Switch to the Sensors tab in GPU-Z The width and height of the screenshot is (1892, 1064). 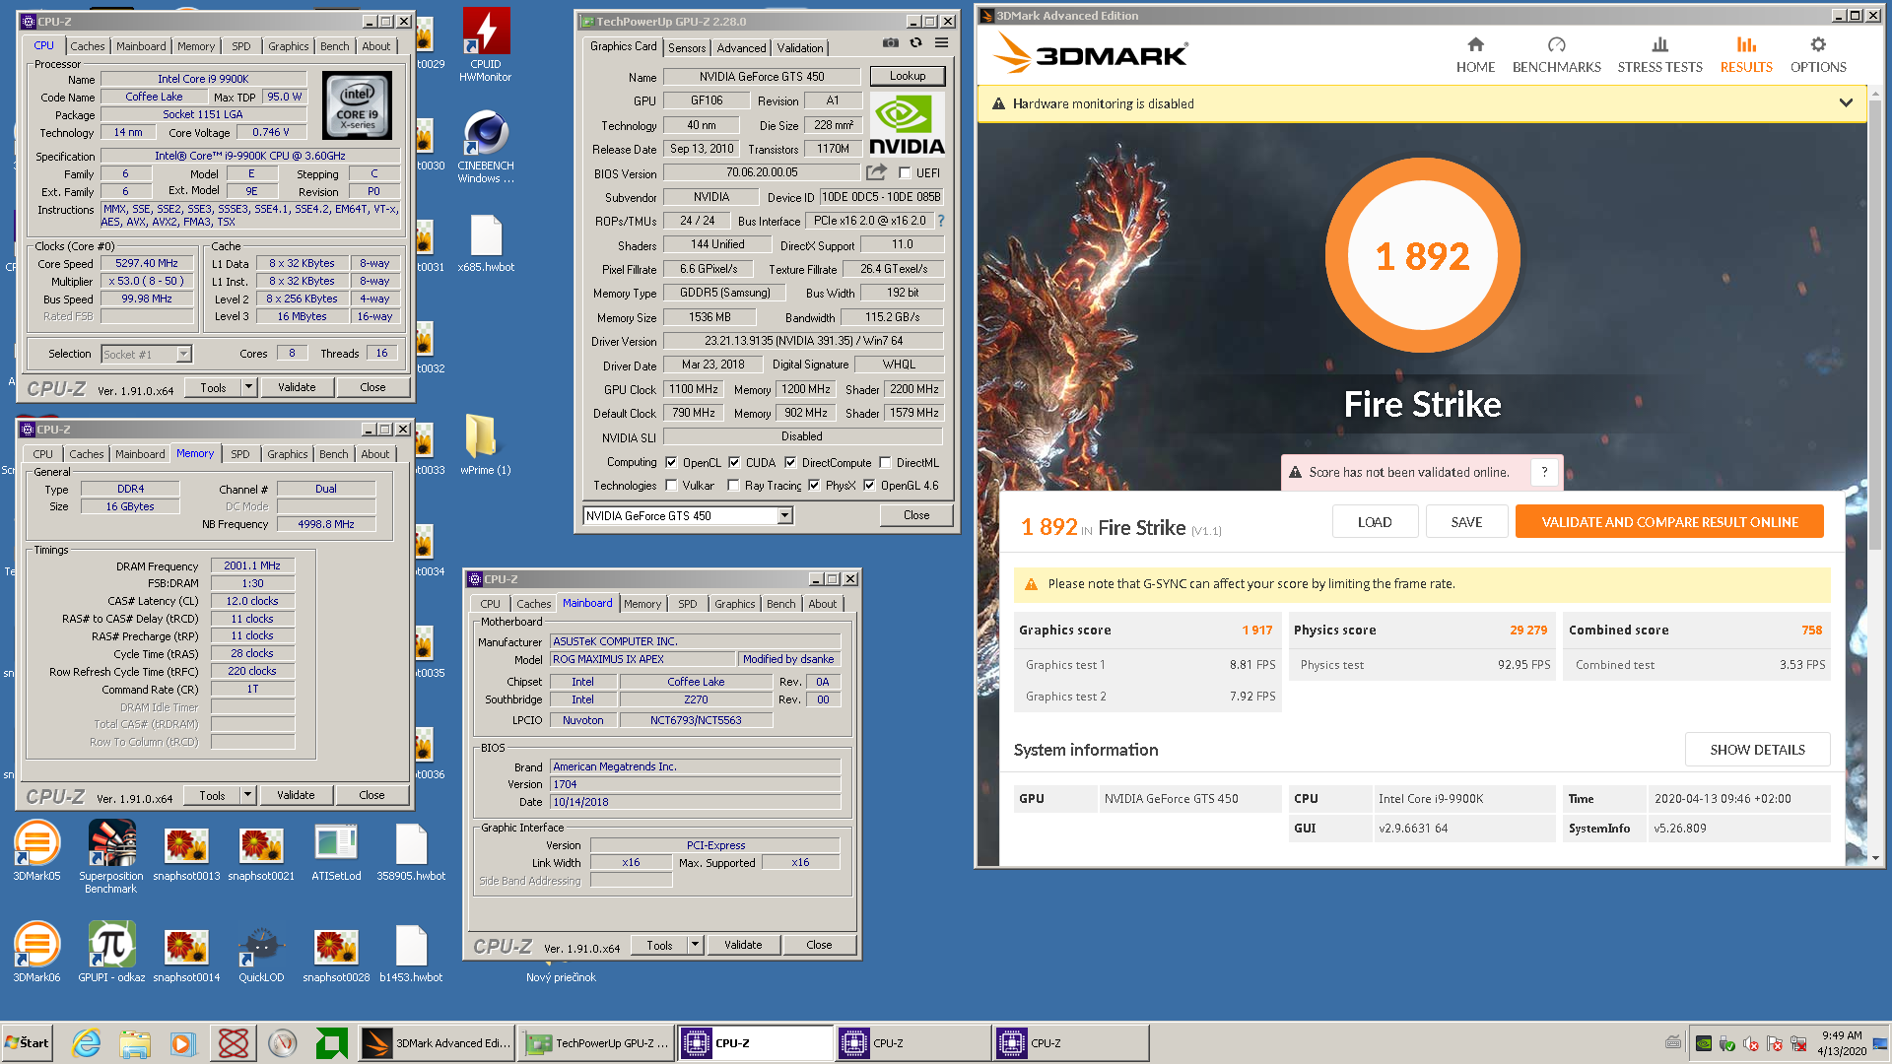[687, 47]
